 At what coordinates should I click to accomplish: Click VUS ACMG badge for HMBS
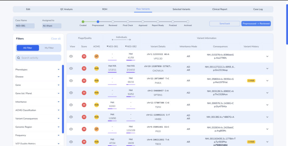(96, 117)
